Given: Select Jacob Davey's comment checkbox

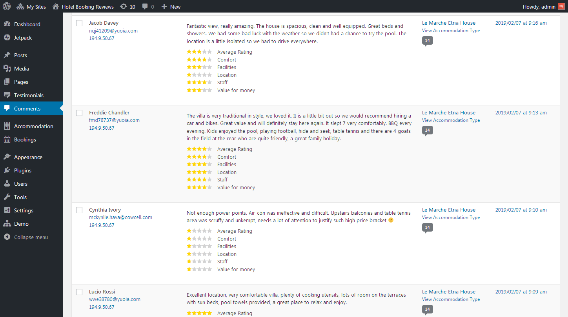Looking at the screenshot, I should click(x=79, y=23).
